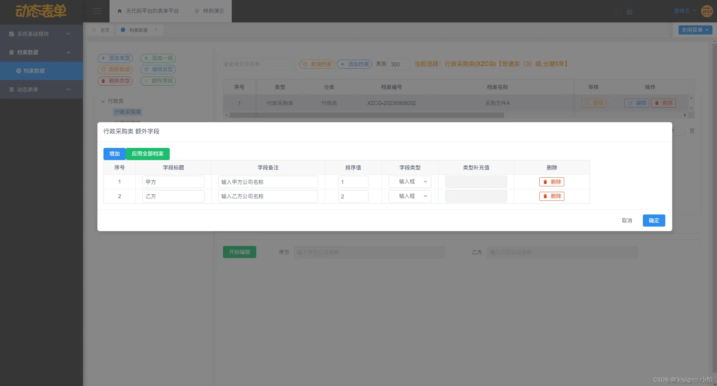Click the JAVA user avatar
The height and width of the screenshot is (386, 717).
pos(707,11)
